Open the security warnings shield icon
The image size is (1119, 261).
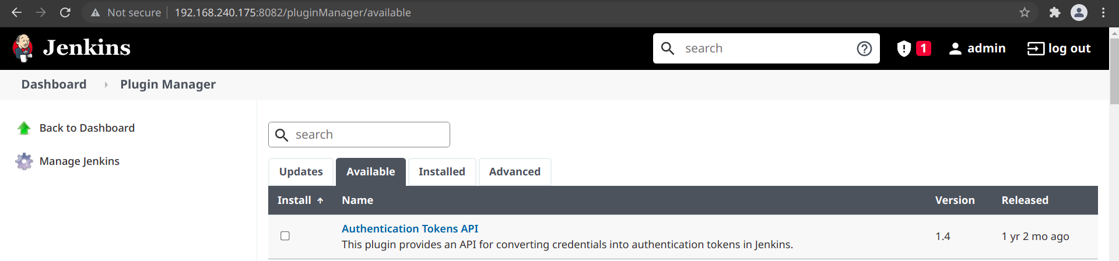[x=904, y=48]
